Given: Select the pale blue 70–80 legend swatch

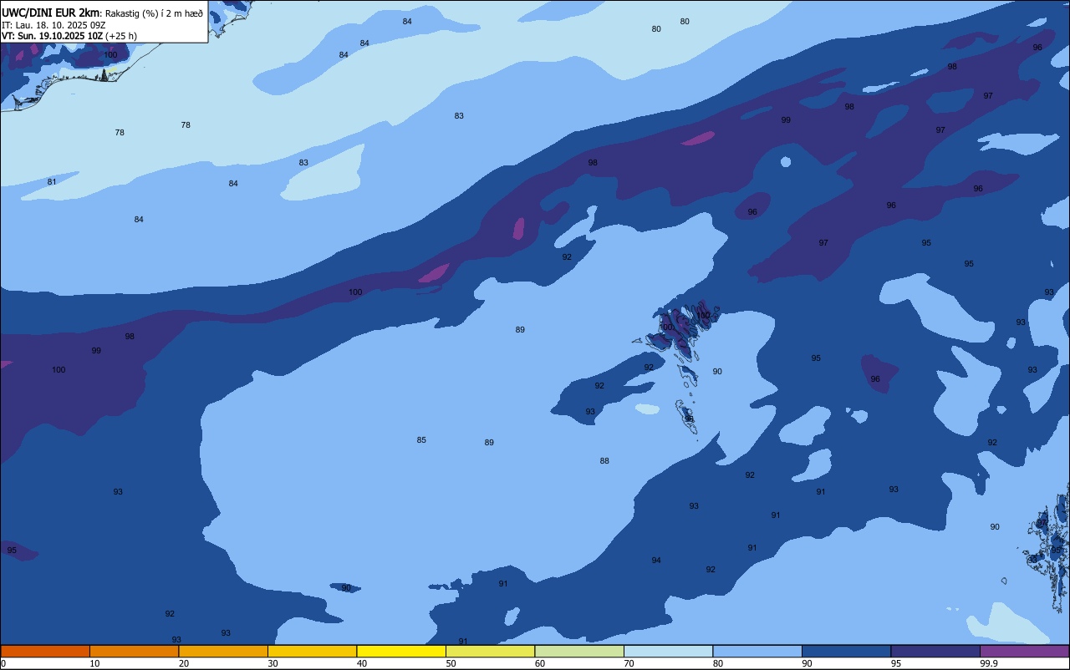Looking at the screenshot, I should point(668,651).
